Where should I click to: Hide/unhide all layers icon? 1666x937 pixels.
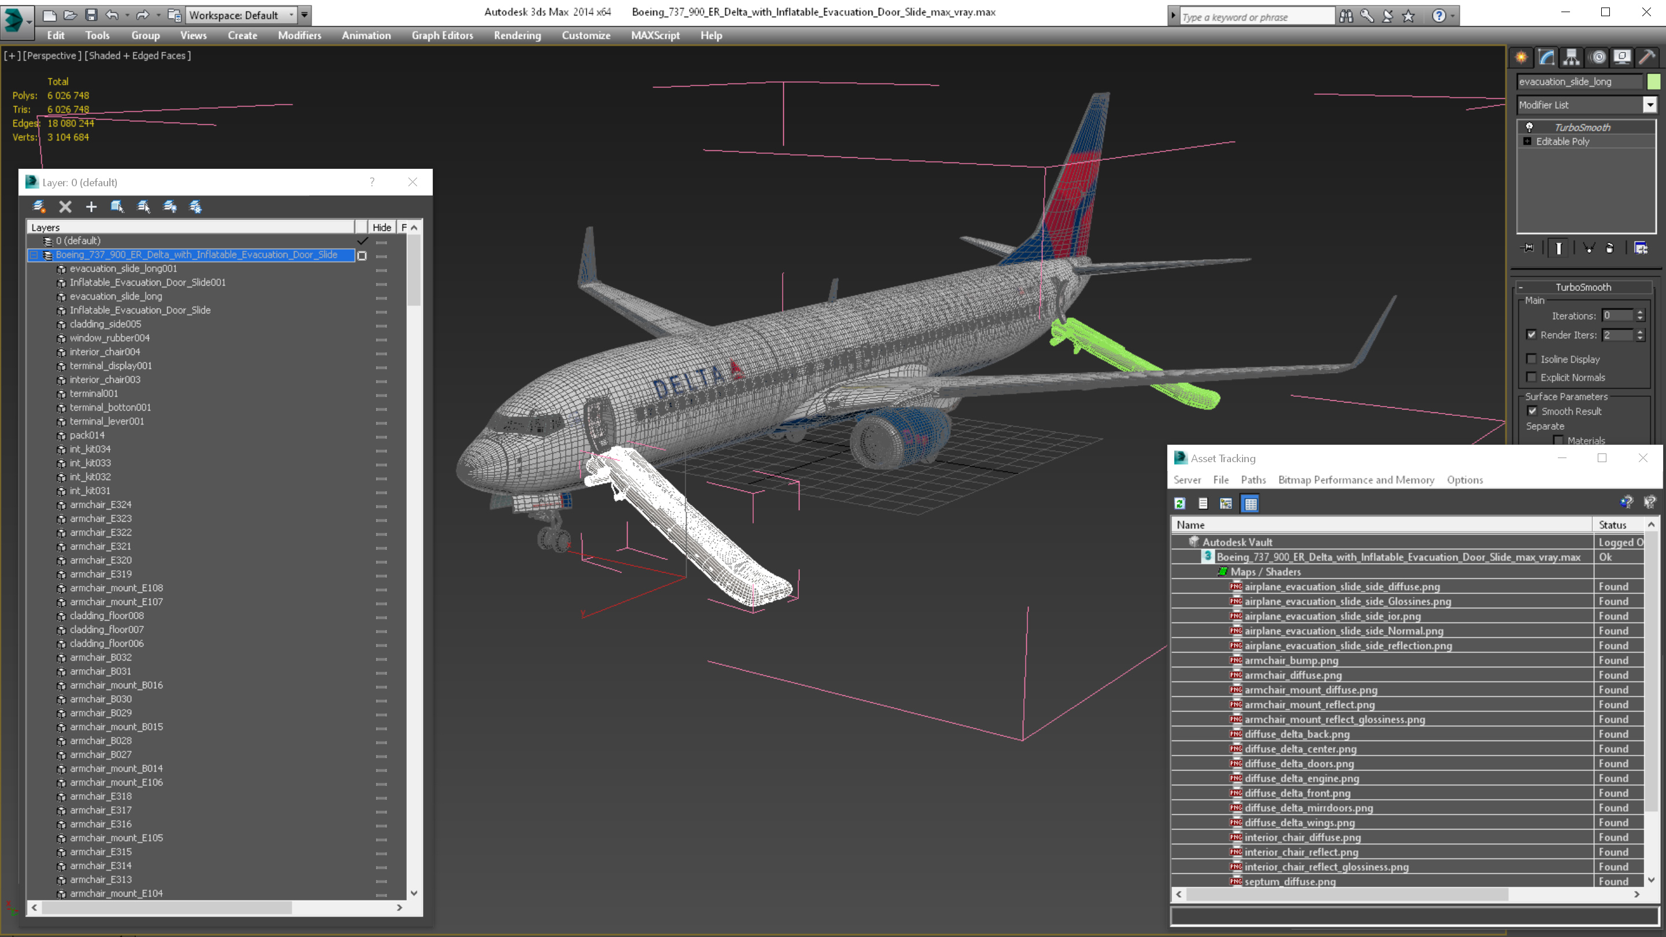(170, 207)
